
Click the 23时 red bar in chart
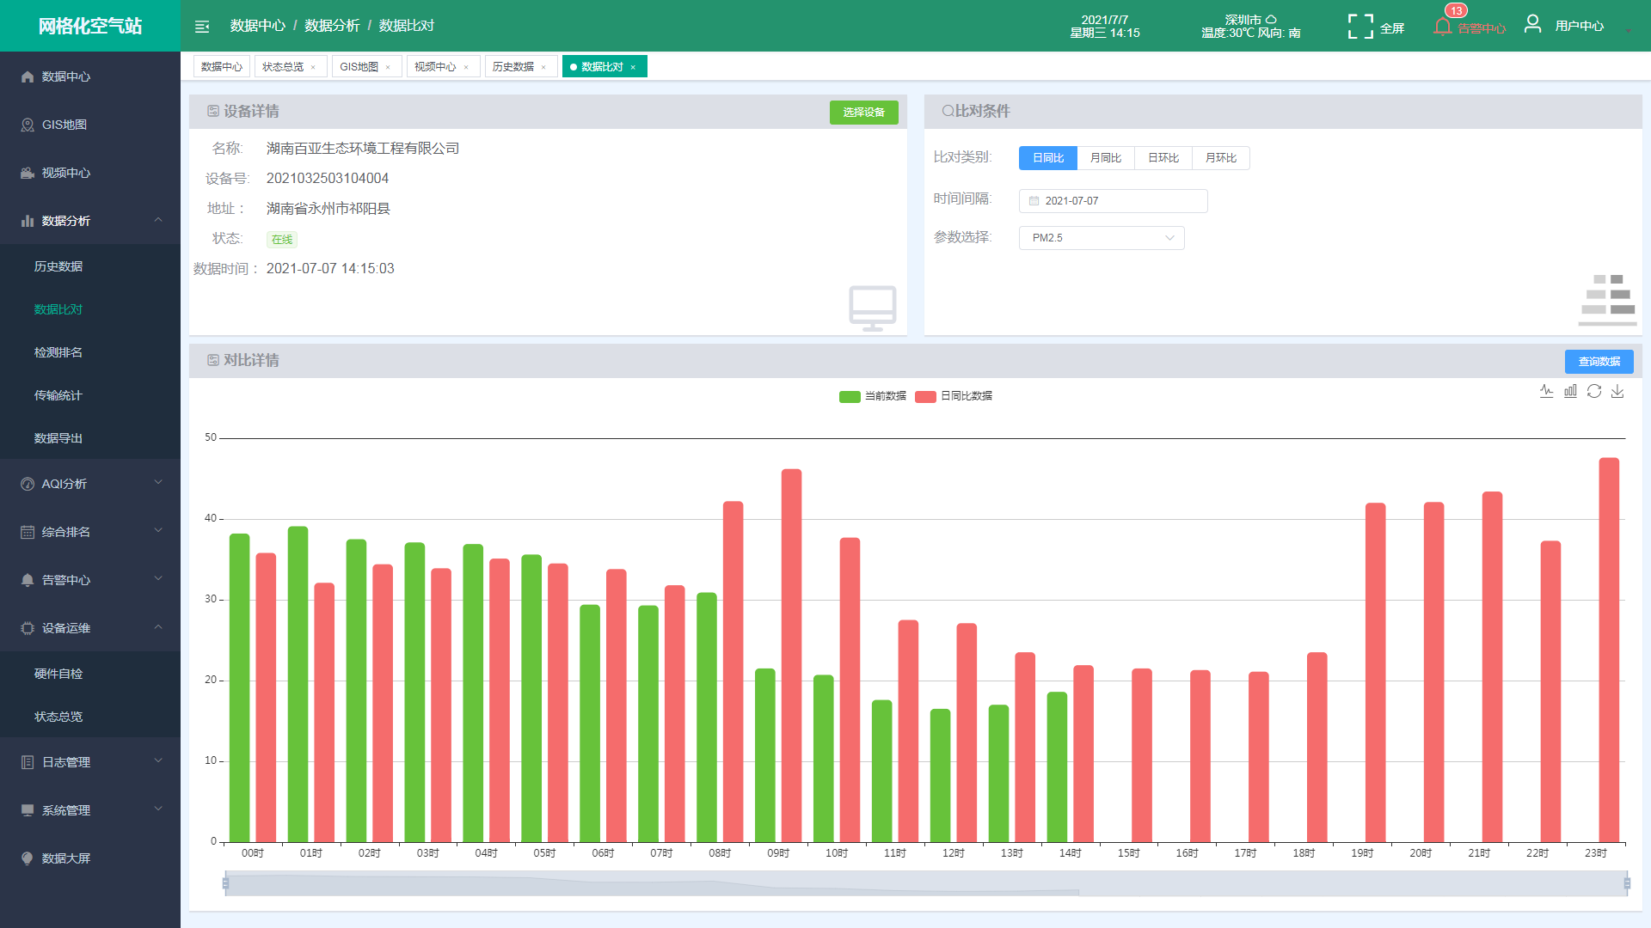pyautogui.click(x=1609, y=650)
